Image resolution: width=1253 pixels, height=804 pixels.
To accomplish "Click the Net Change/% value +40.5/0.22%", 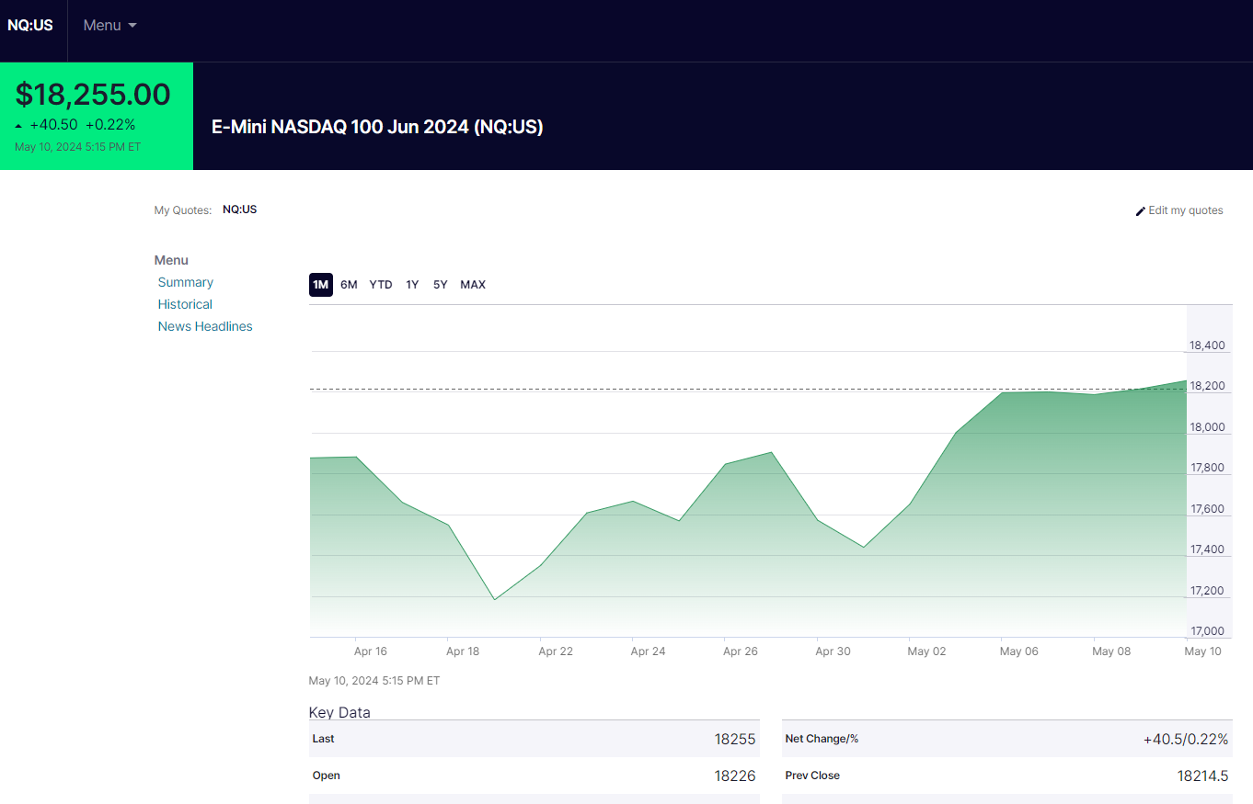I will point(1186,739).
